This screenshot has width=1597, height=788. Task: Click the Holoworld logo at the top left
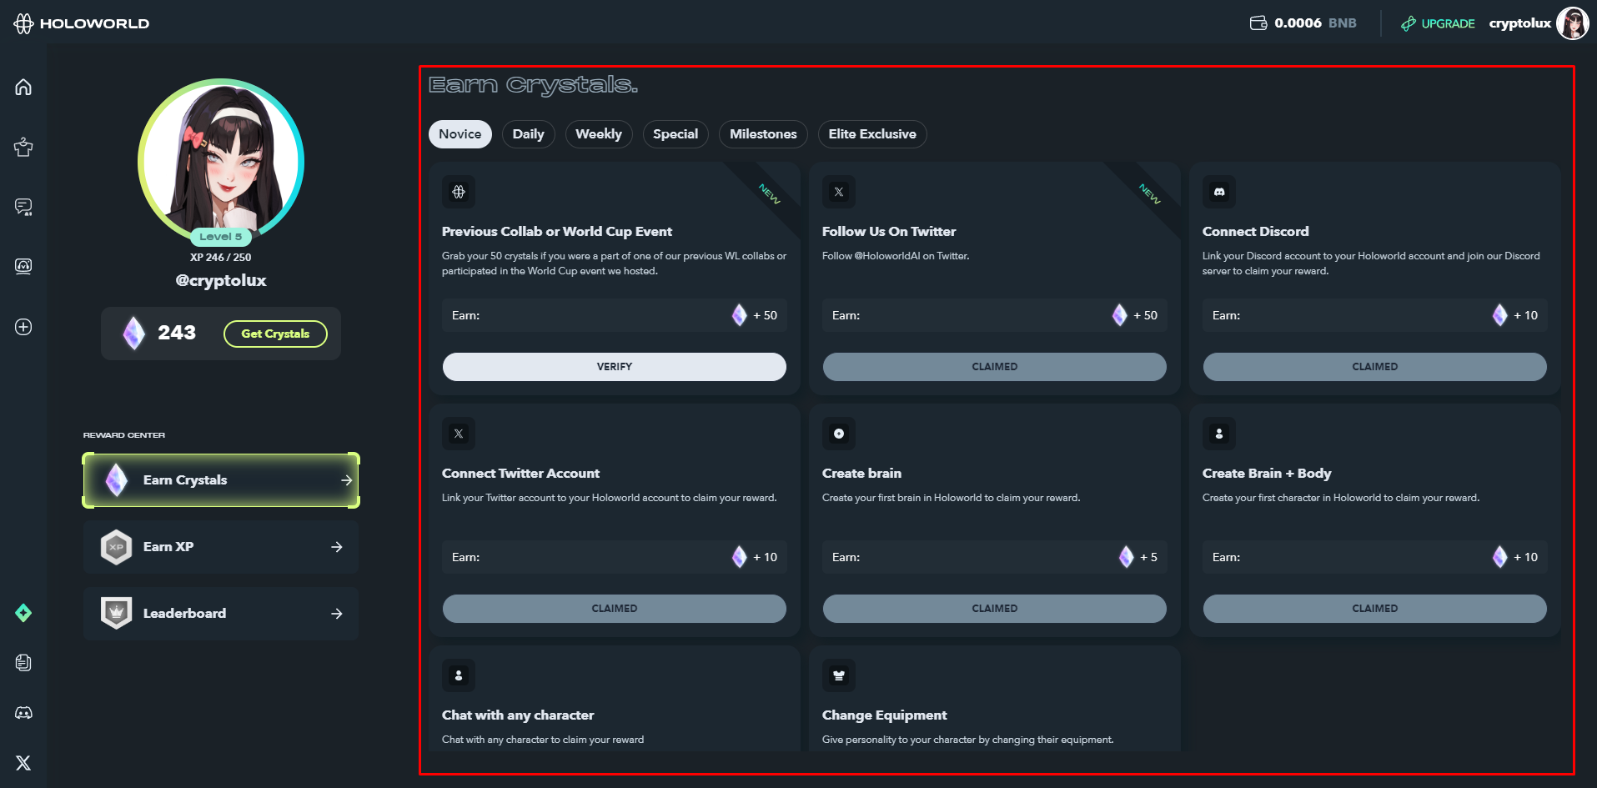pyautogui.click(x=81, y=23)
